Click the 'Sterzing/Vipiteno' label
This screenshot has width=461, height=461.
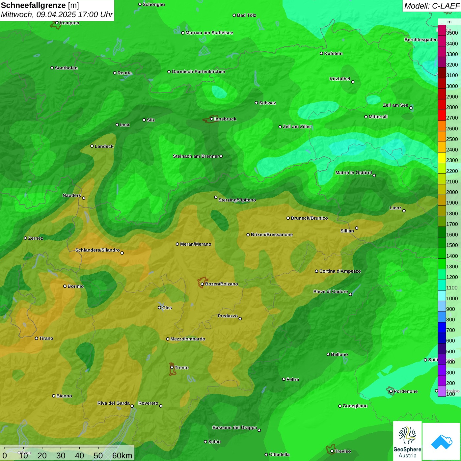click(237, 200)
